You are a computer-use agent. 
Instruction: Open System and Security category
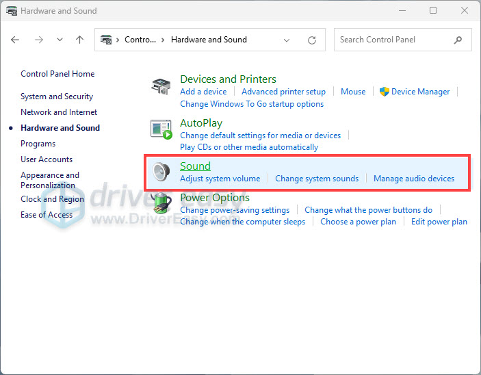point(57,96)
